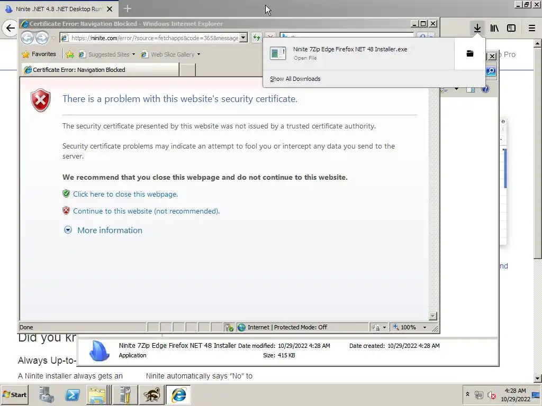
Task: Click the tools cabinet taskbar icon
Action: point(125,394)
